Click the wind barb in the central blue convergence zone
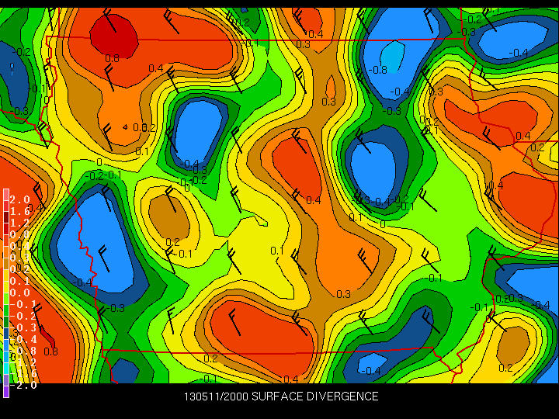This screenshot has width=559, height=419. coord(363,145)
